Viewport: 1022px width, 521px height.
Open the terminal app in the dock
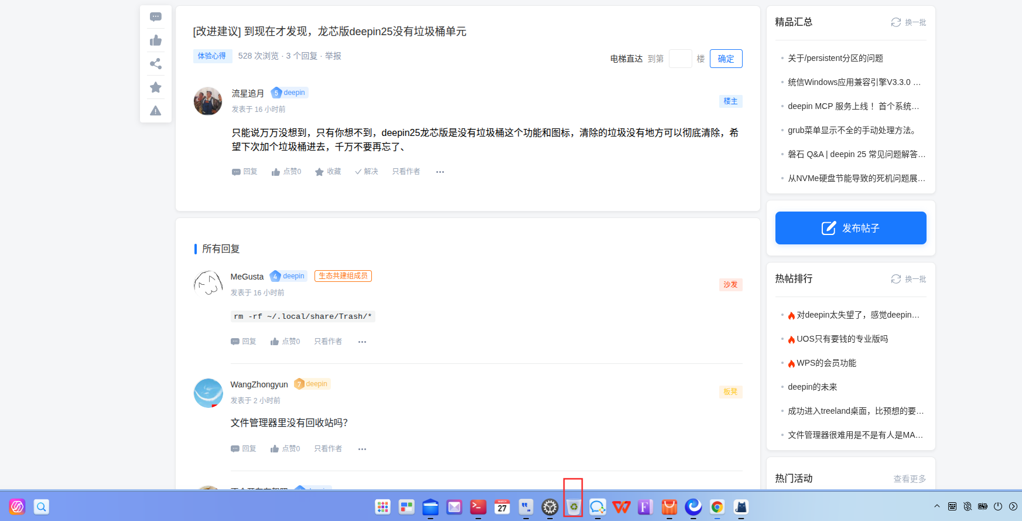(478, 507)
